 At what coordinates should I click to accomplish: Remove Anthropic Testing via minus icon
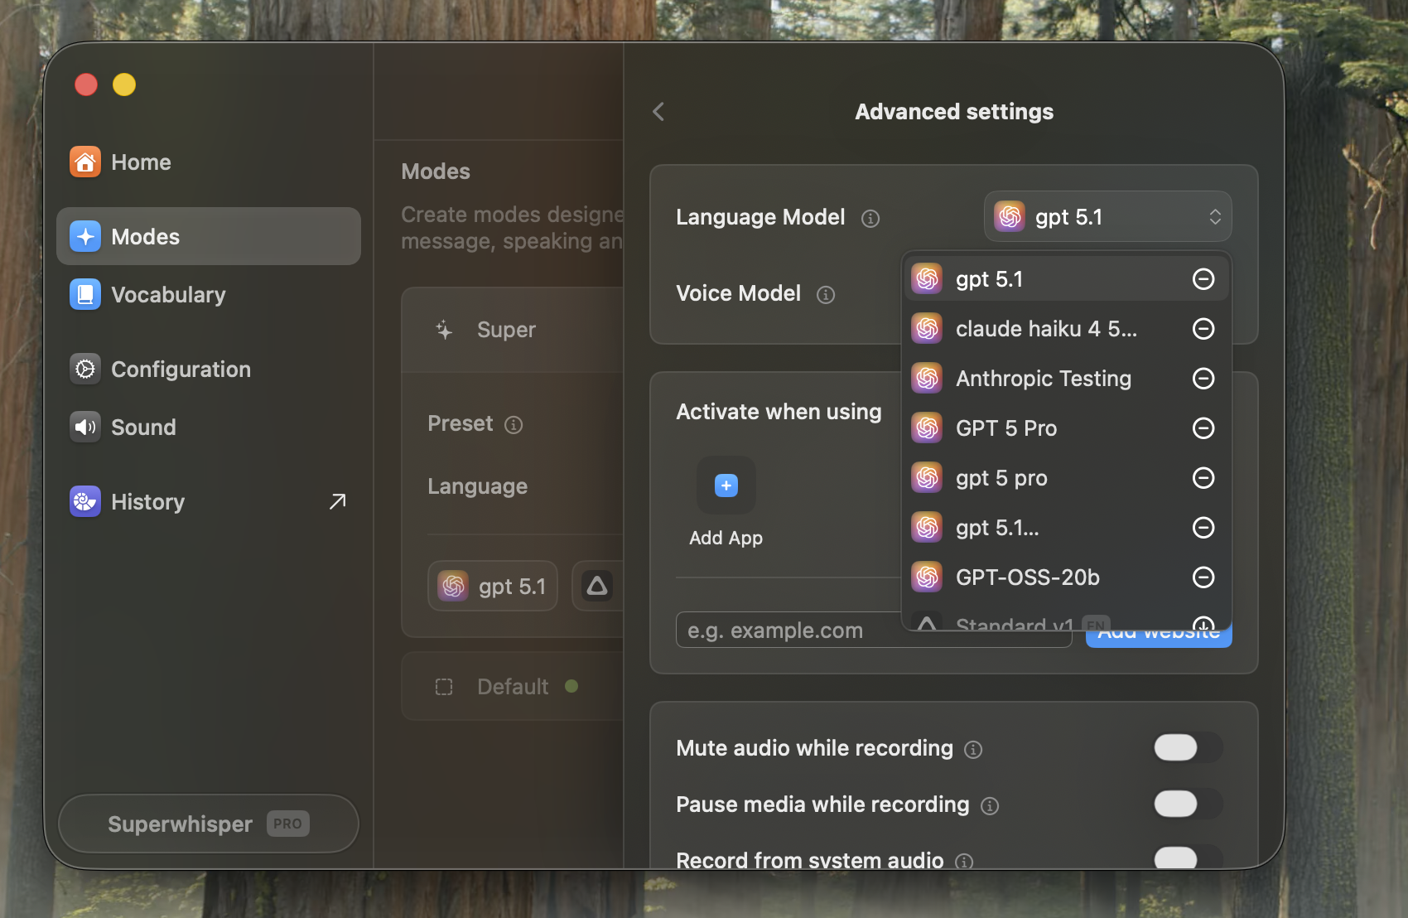click(1203, 379)
